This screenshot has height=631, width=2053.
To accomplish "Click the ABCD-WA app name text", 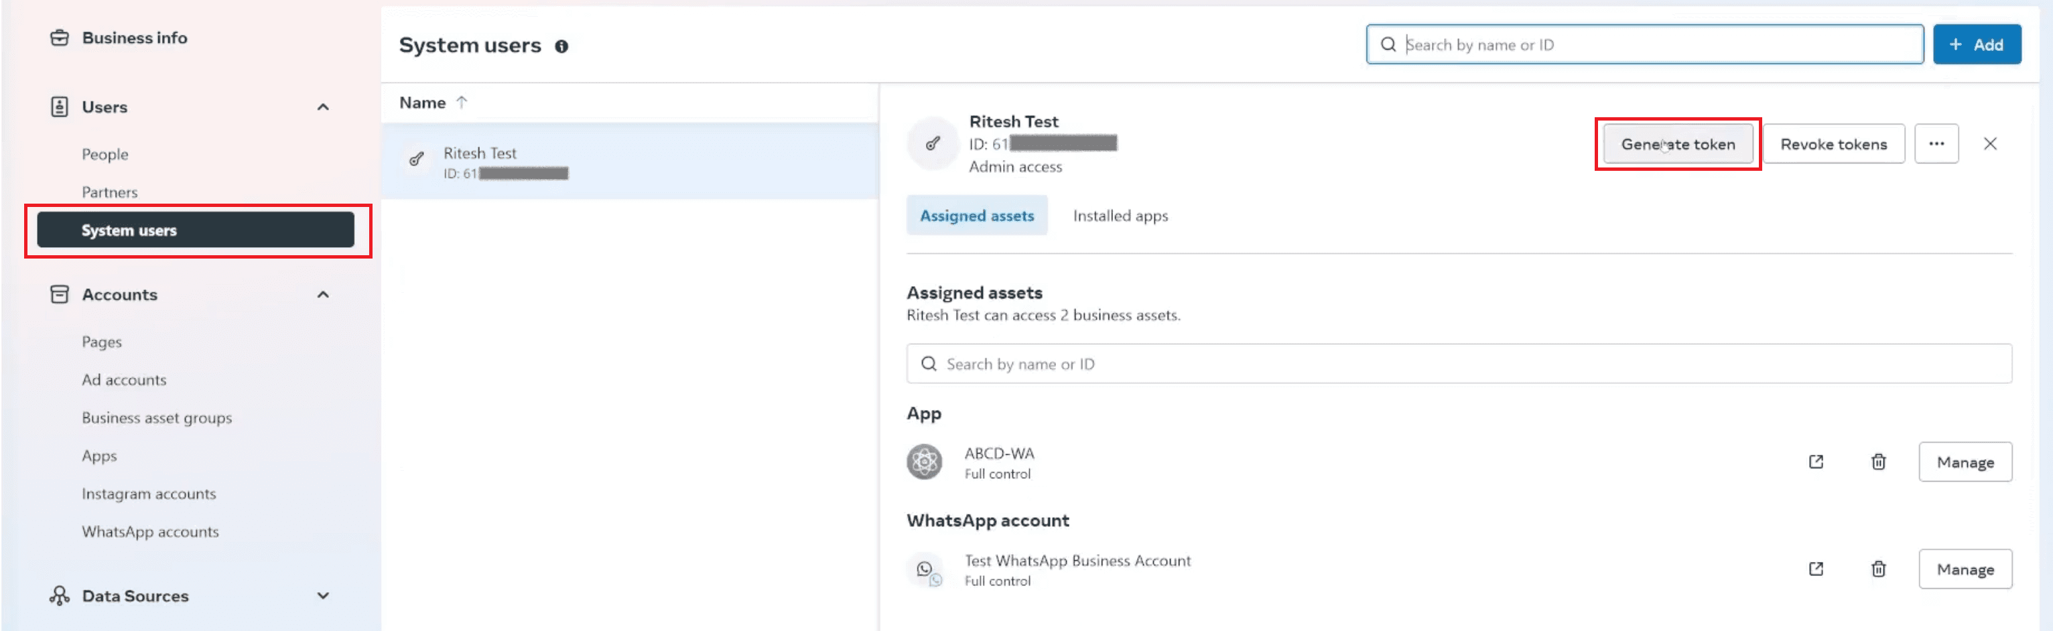I will click(998, 453).
